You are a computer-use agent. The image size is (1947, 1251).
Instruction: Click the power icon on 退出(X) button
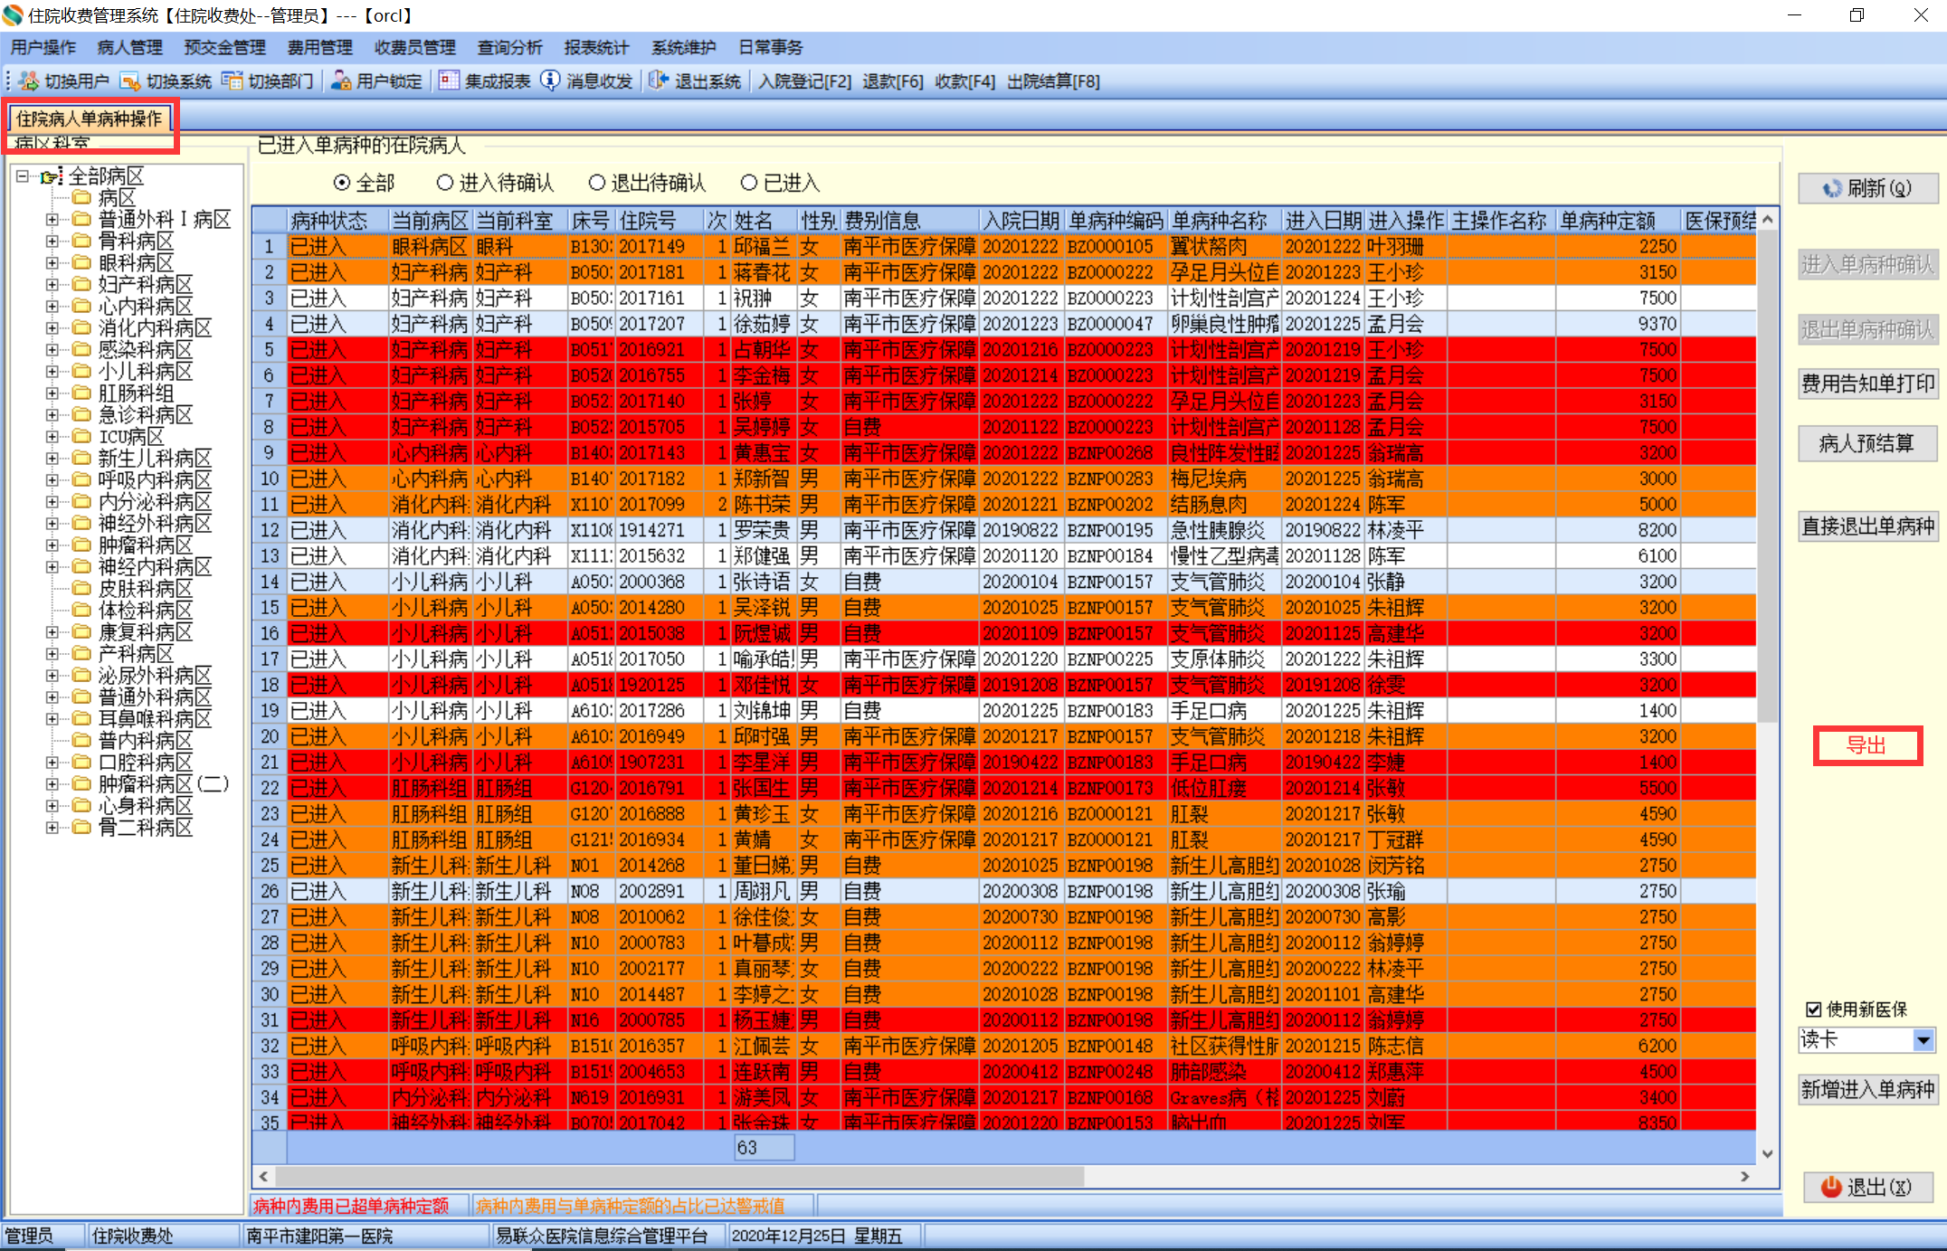[1831, 1187]
